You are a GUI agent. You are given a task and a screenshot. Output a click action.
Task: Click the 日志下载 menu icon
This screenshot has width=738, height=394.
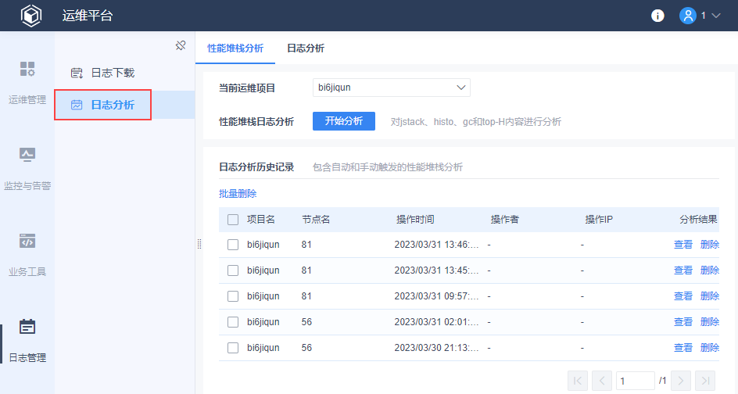(x=77, y=73)
